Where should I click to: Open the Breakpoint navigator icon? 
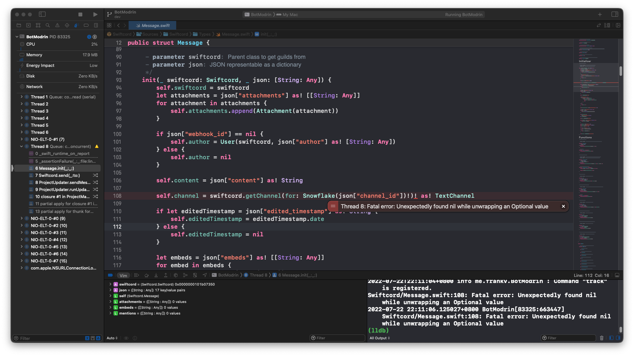pyautogui.click(x=86, y=25)
